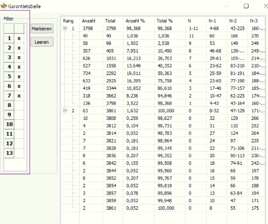Toggle filter x mark for row 3
The image size is (268, 224).
coord(19,57)
